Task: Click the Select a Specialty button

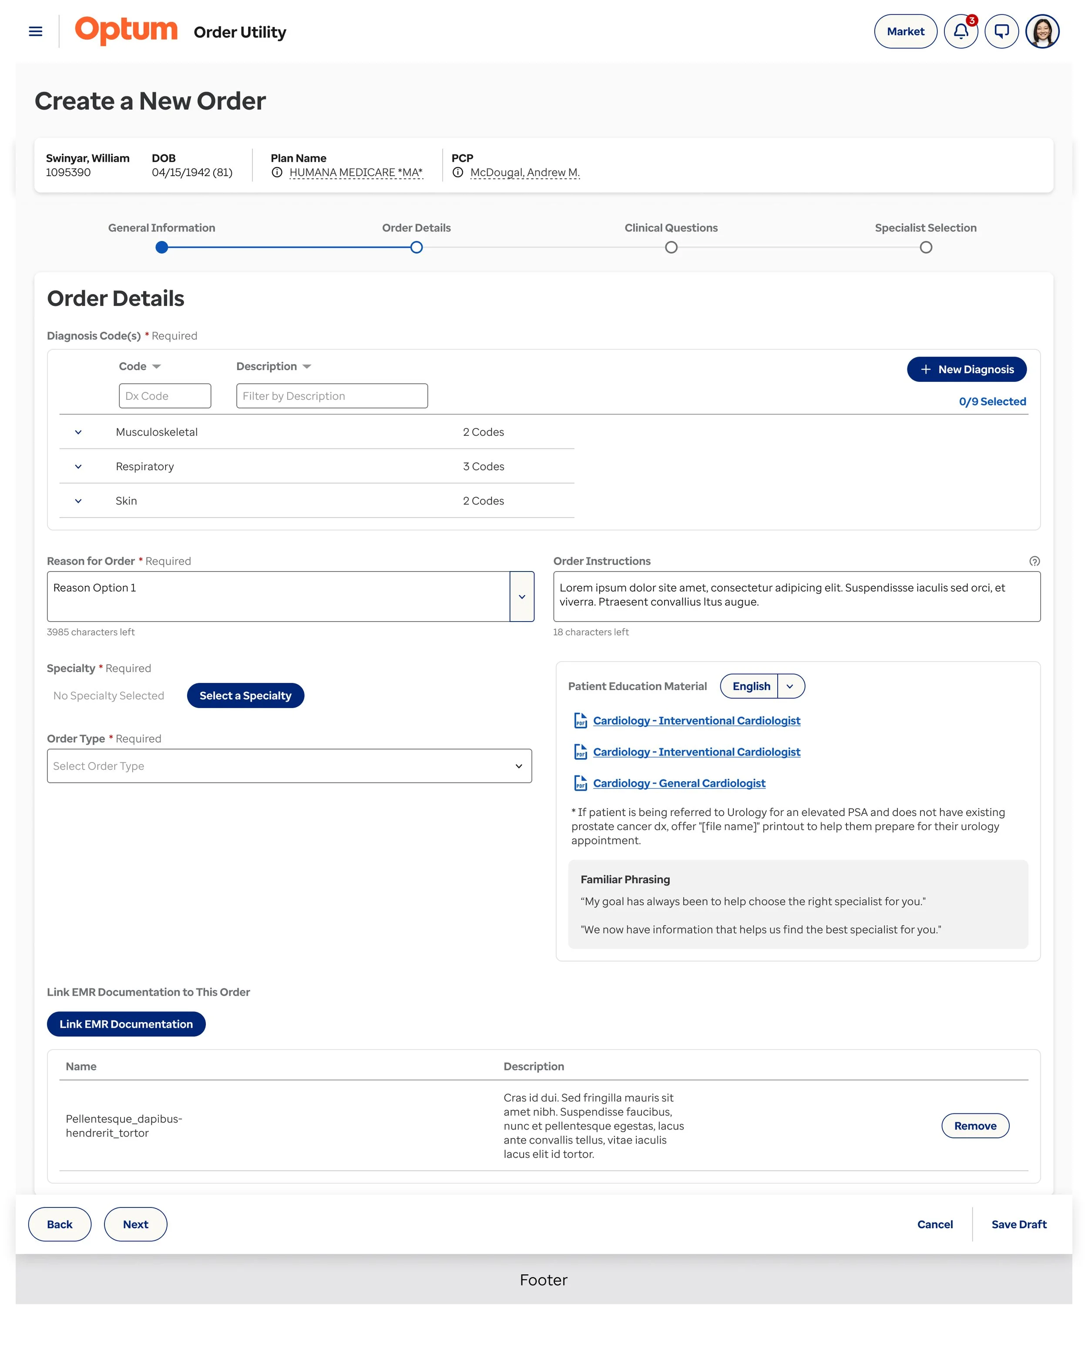Action: (245, 695)
